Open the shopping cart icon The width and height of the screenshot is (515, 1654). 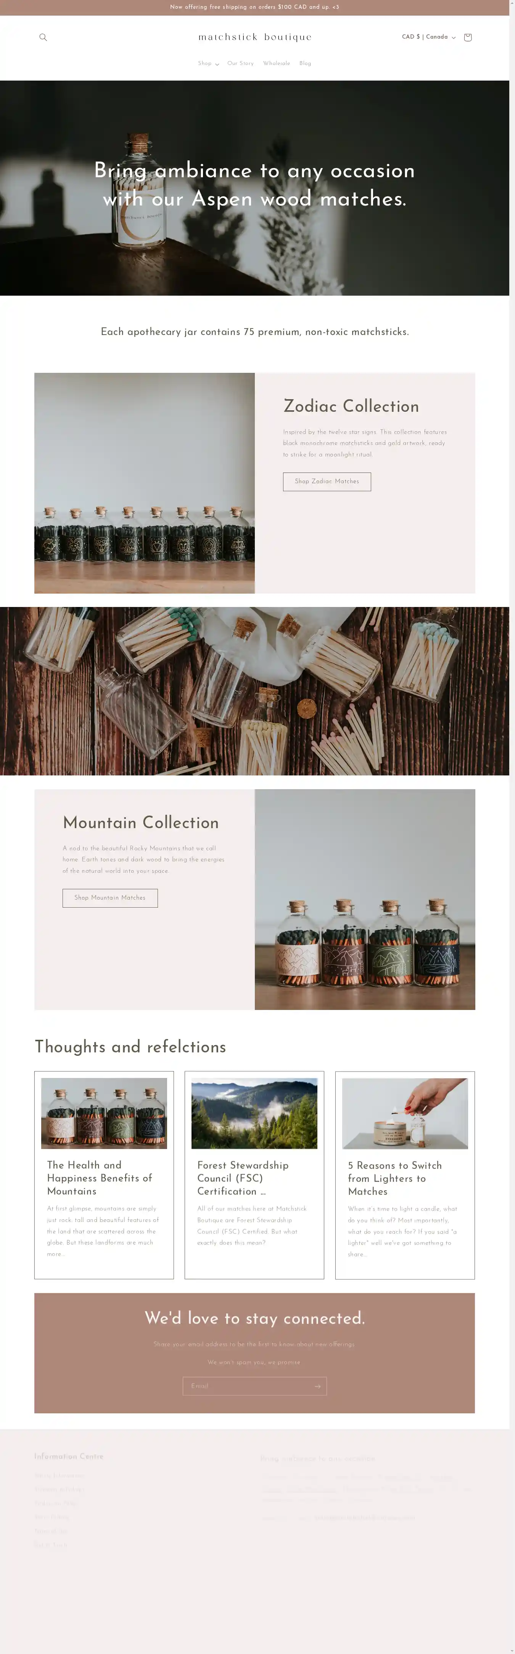click(468, 37)
